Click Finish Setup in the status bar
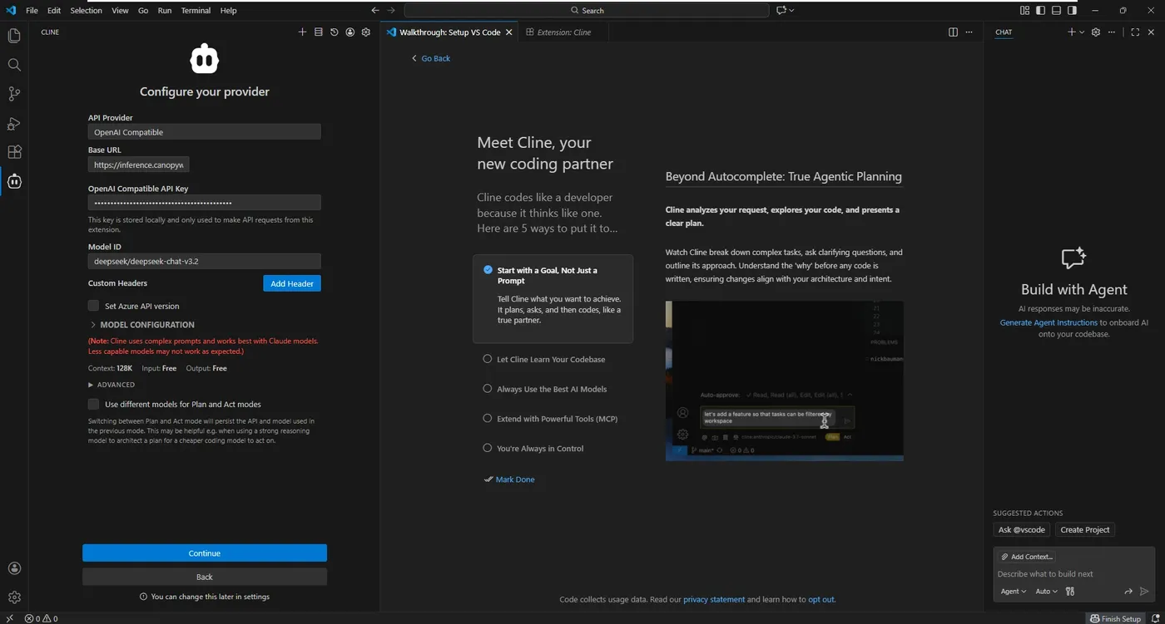 (1116, 618)
